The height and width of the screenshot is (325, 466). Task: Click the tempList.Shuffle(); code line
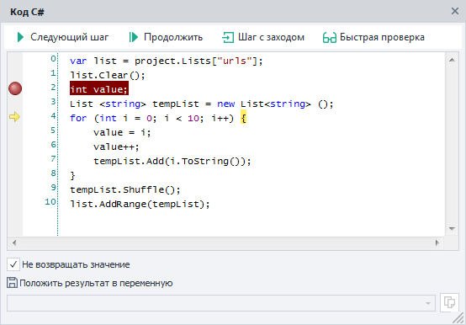coord(125,189)
